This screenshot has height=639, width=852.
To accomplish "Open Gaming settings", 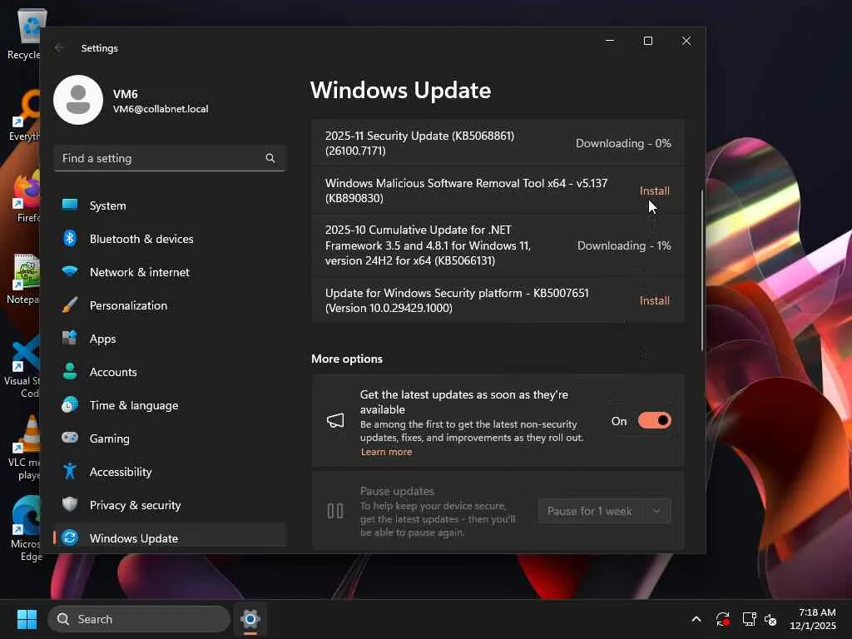I will tap(170, 438).
